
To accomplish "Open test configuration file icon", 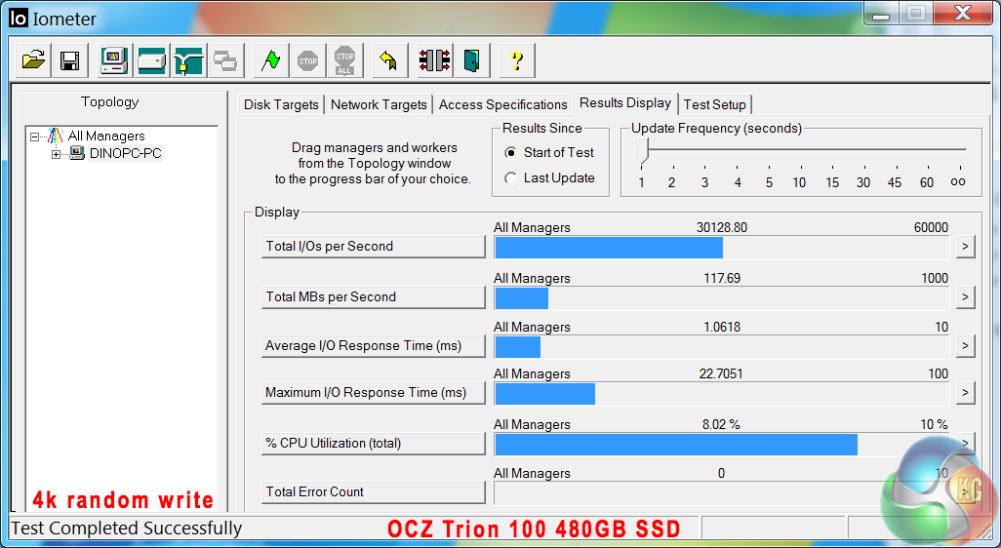I will 33,60.
